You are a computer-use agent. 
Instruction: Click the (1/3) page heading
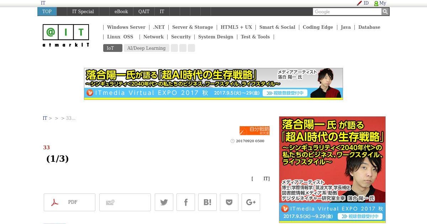pos(57,159)
